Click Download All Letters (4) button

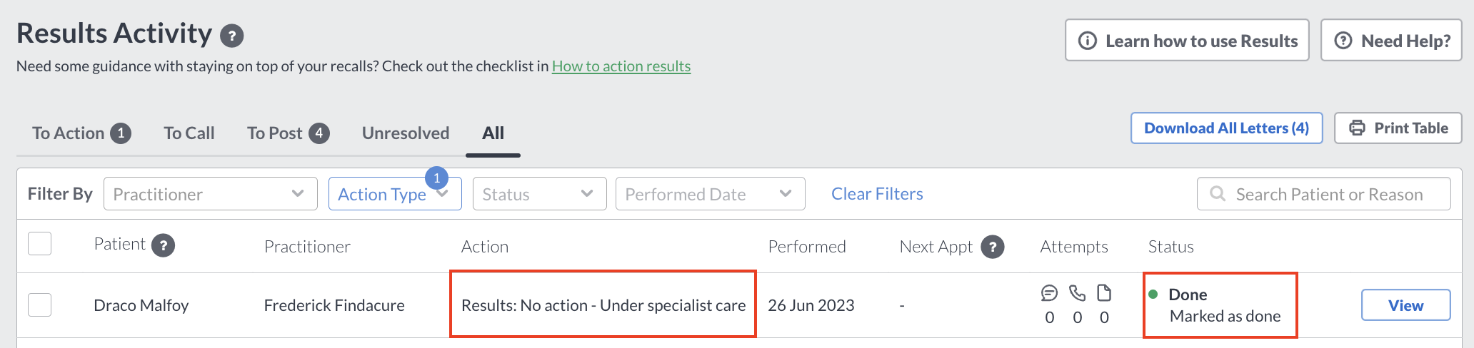click(1226, 128)
